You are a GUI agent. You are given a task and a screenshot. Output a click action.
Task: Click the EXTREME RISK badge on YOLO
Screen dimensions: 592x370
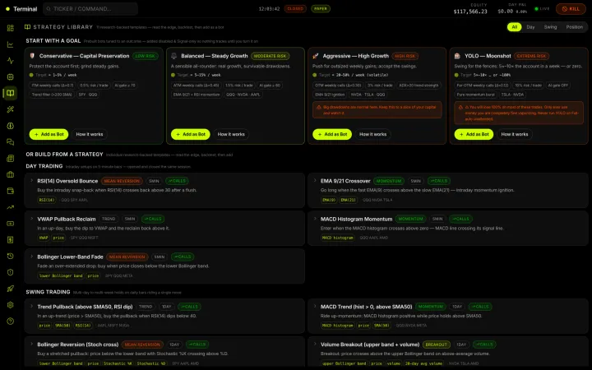pyautogui.click(x=531, y=56)
